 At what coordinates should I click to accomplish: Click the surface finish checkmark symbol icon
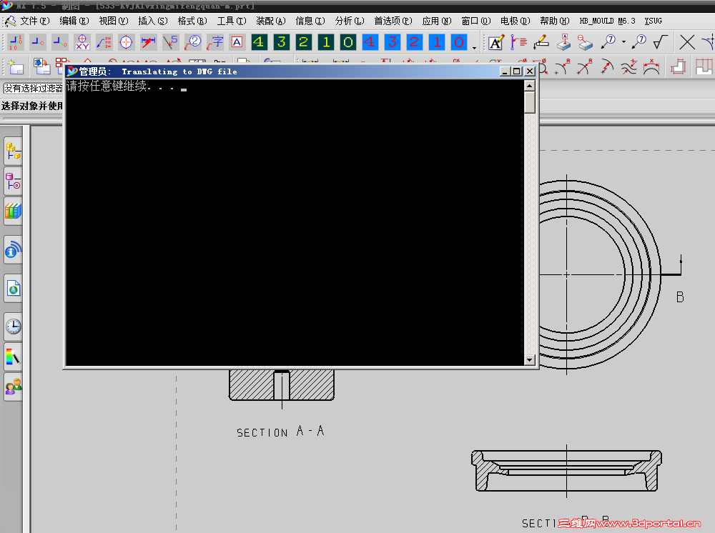tap(660, 42)
